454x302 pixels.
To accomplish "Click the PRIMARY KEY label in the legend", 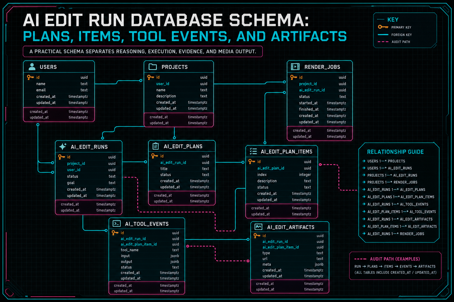I will pos(401,27).
